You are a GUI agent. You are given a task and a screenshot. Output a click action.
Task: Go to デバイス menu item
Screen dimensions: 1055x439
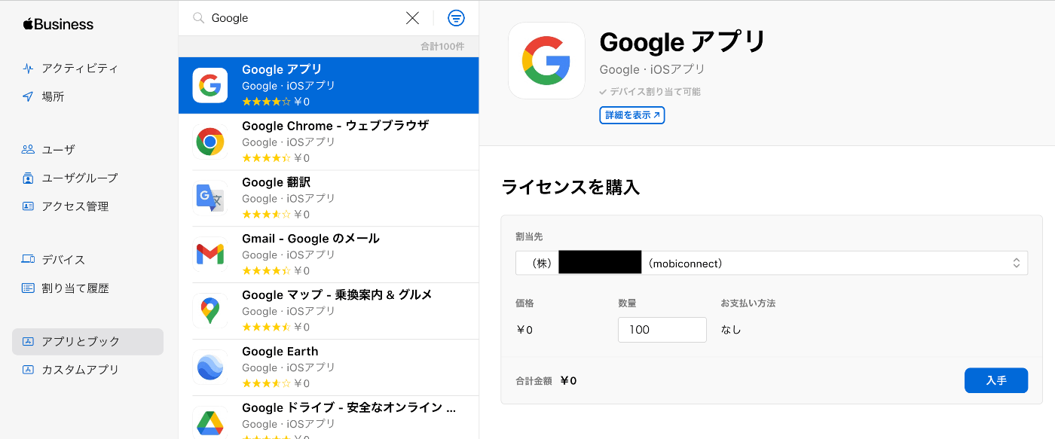[63, 260]
